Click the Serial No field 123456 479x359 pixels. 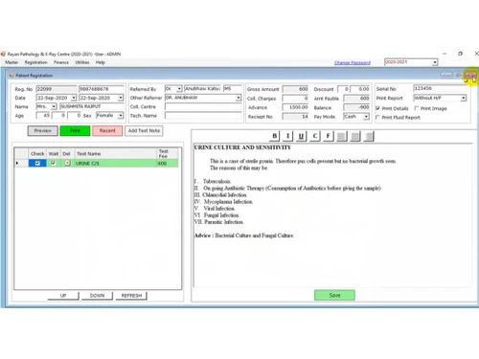(x=440, y=88)
